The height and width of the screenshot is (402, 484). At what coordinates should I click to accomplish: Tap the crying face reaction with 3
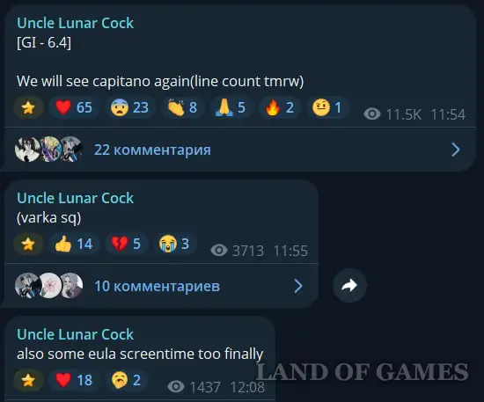[174, 244]
